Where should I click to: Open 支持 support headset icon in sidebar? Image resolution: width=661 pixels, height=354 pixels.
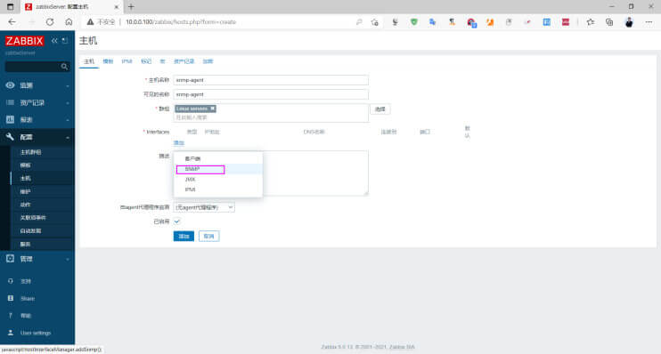point(11,281)
